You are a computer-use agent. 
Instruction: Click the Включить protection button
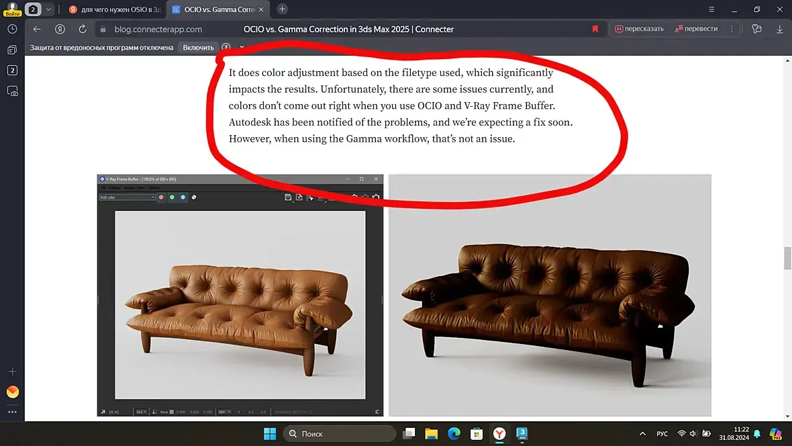198,48
